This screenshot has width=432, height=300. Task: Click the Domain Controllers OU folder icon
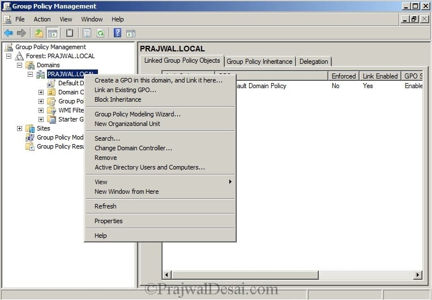pos(52,92)
